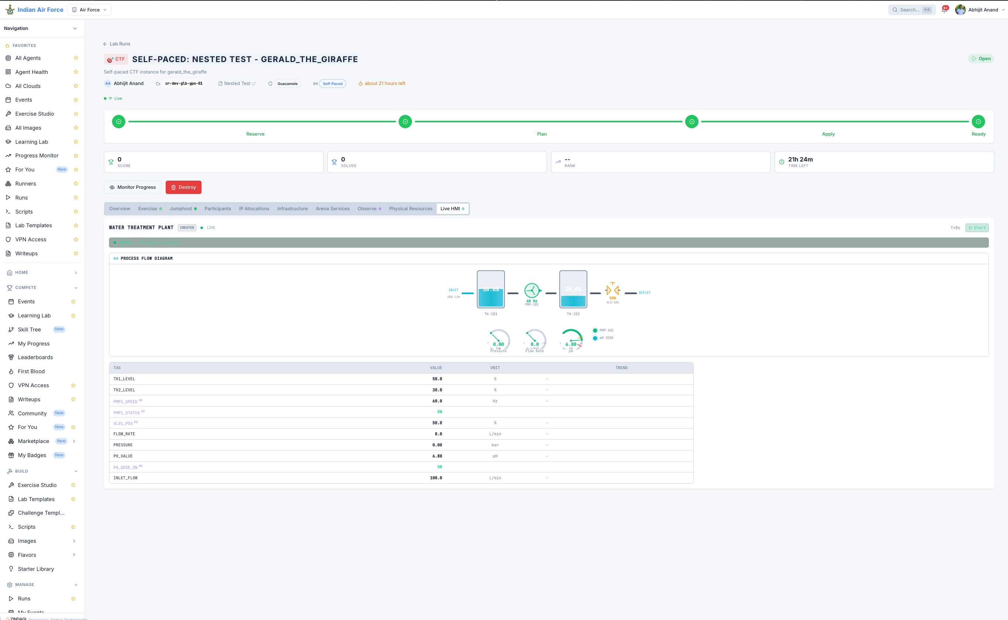Viewport: 1008px width, 620px height.
Task: Click the star next to Agent Health
Action: [76, 72]
